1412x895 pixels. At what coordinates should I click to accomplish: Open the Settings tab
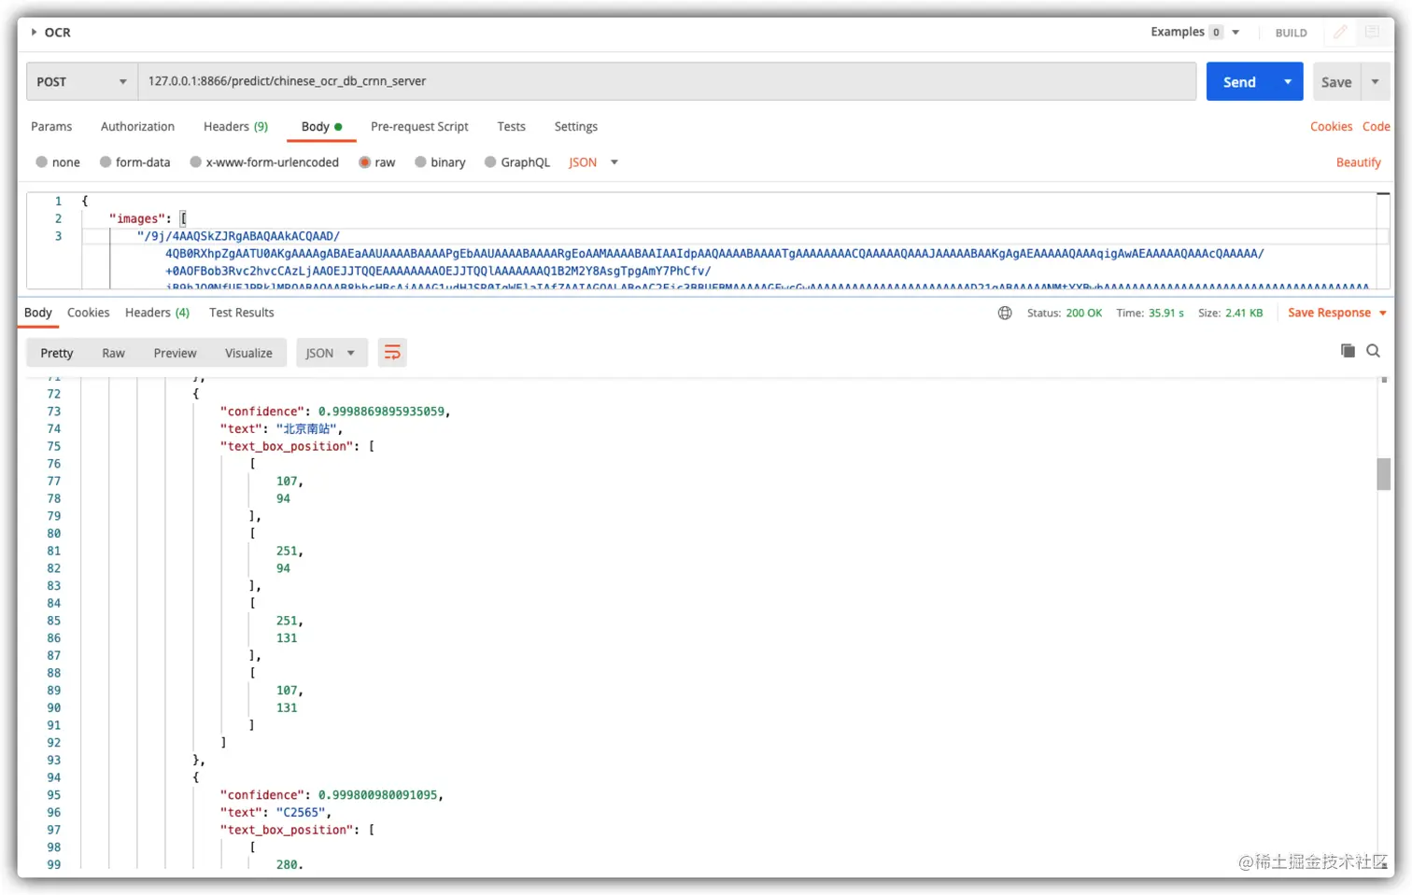pyautogui.click(x=575, y=126)
